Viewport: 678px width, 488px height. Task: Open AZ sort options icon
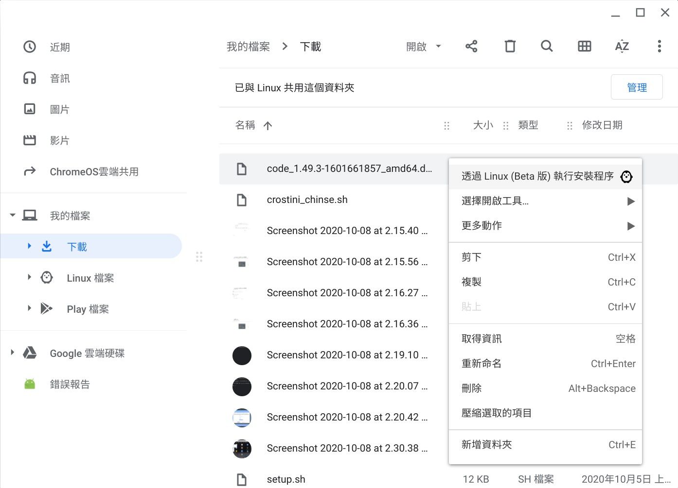(622, 47)
